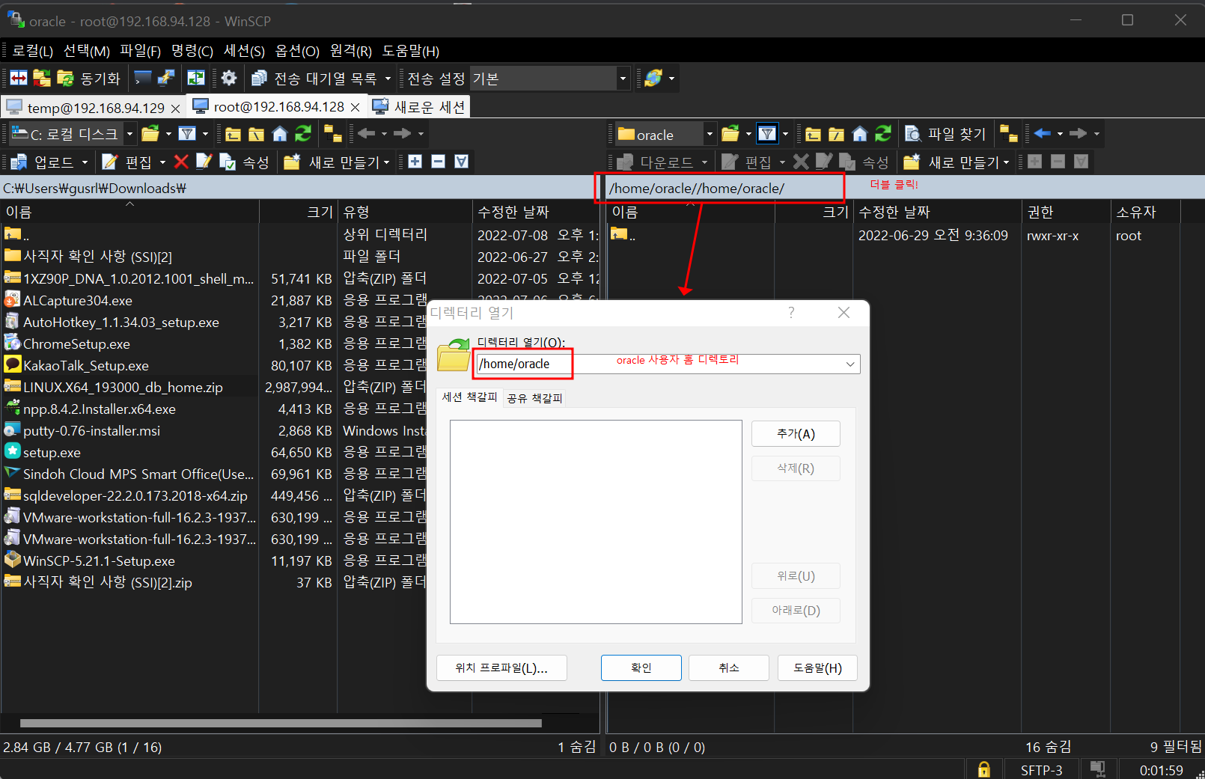Click local panel filter icon
The height and width of the screenshot is (779, 1205).
point(187,134)
